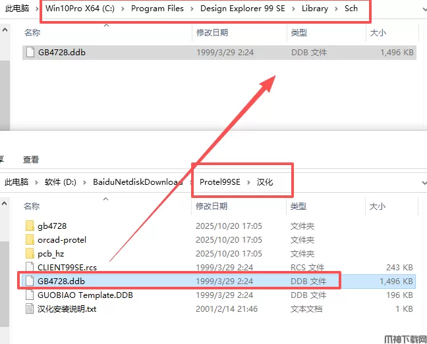Expand chevron after Library breadcrumb
Viewport: 427px width, 344px height.
[x=336, y=9]
